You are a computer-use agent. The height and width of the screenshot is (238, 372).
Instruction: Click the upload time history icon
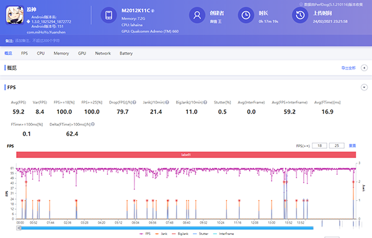[x=300, y=15]
